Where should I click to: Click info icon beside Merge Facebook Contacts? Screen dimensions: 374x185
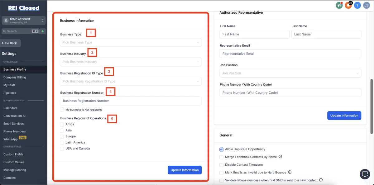[x=280, y=157]
